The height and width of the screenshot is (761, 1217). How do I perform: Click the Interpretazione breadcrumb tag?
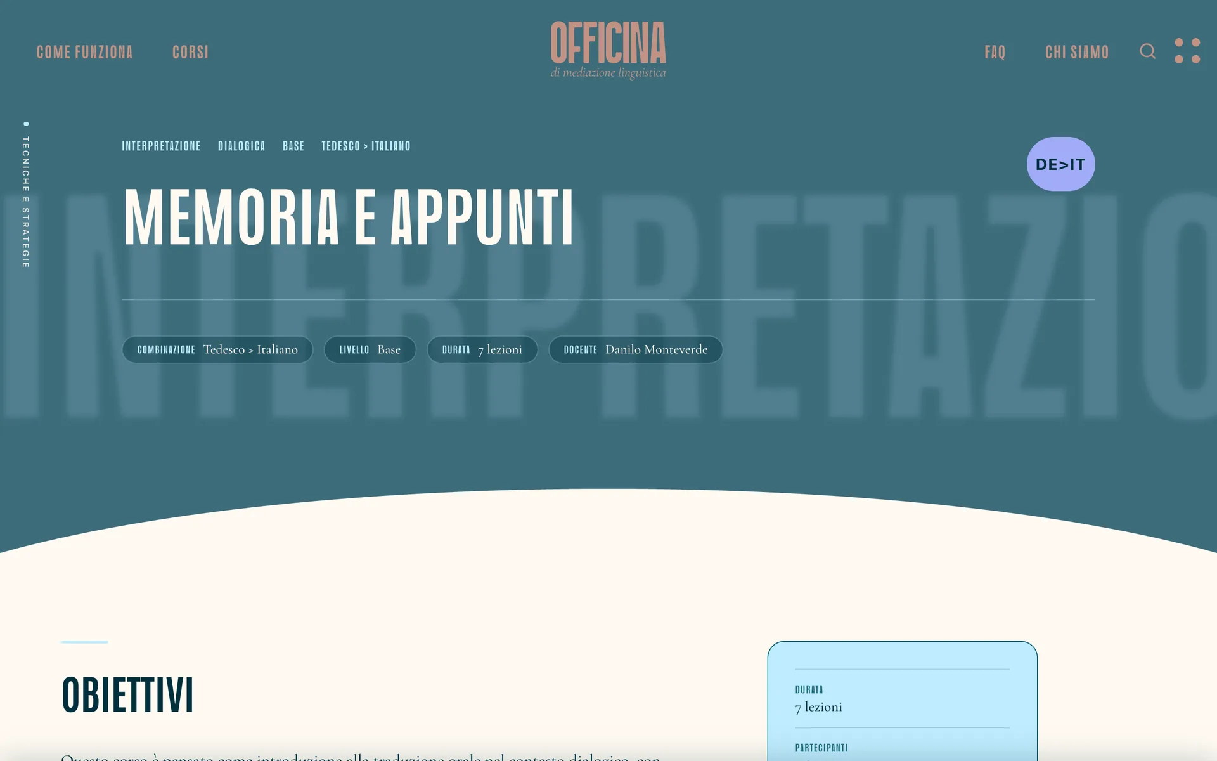click(161, 146)
